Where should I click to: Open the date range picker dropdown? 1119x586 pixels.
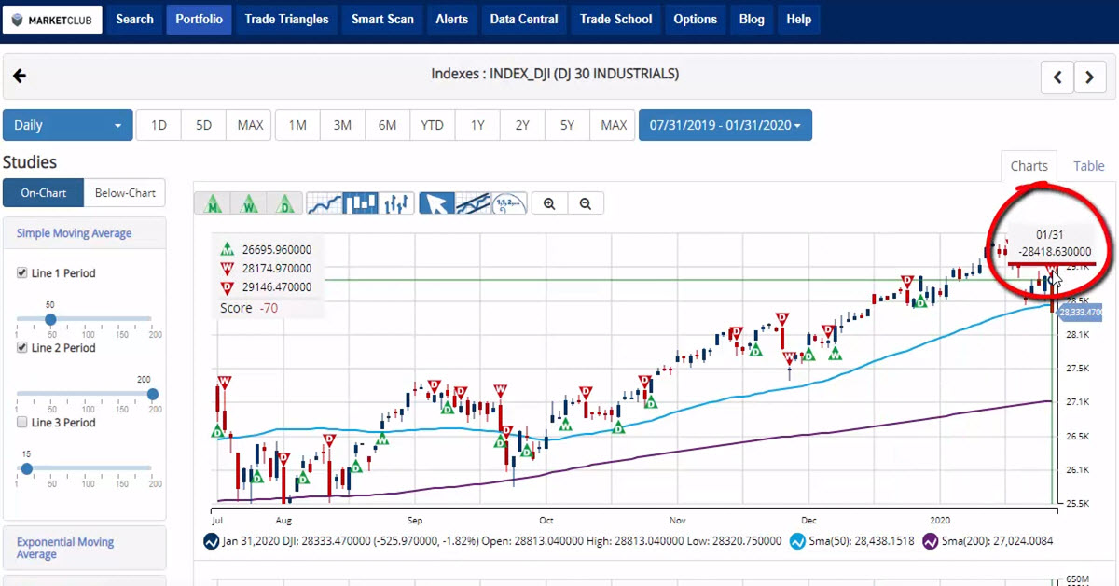pos(725,124)
